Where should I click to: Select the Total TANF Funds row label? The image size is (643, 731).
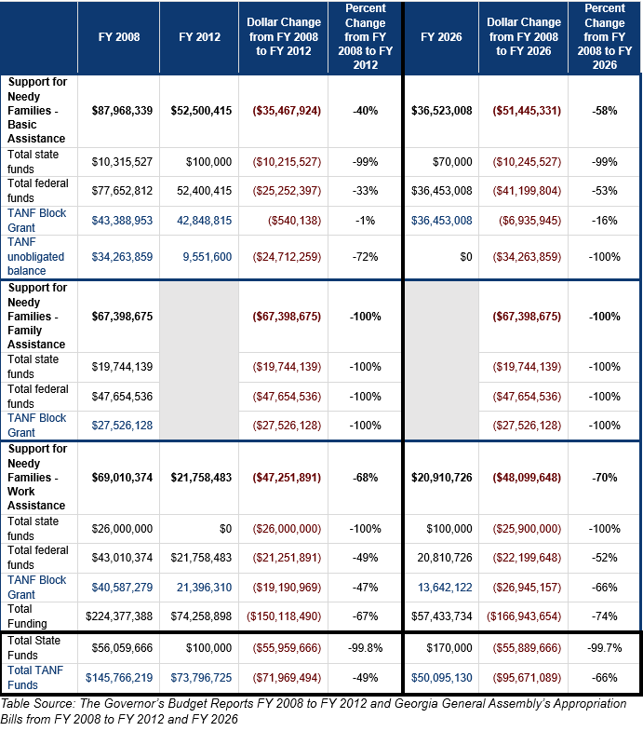click(x=35, y=677)
